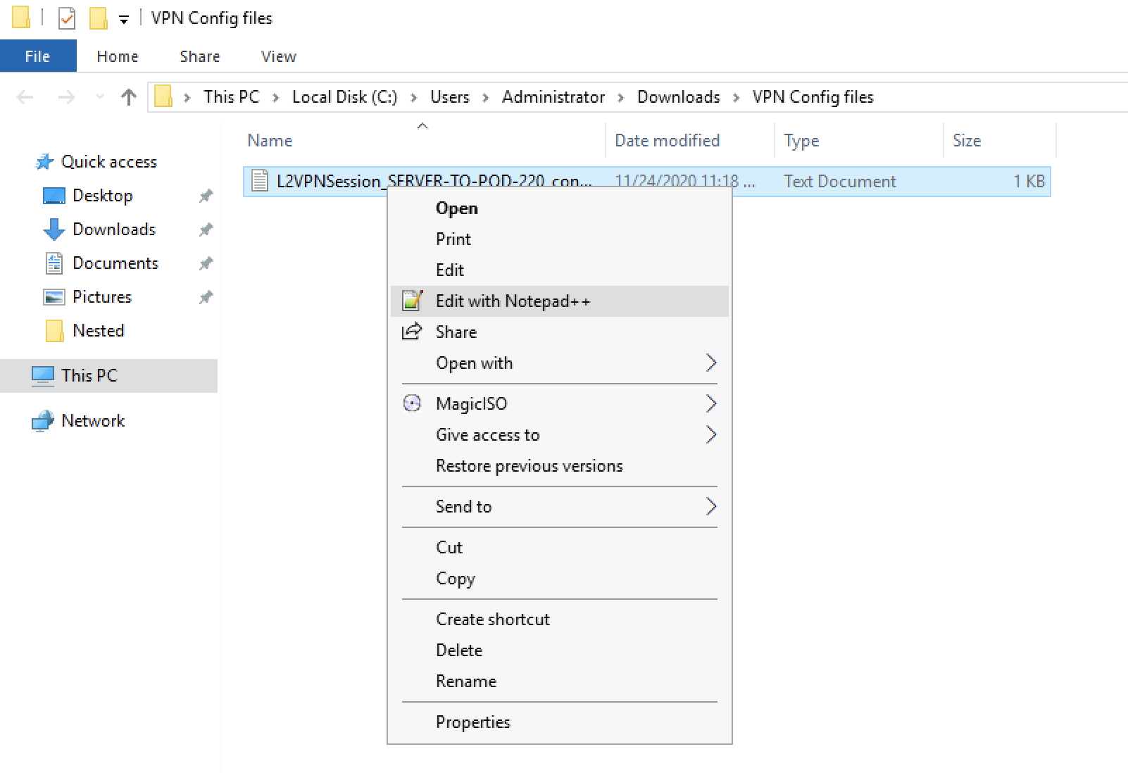1128x773 pixels.
Task: Click the Share icon in context menu
Action: [x=412, y=332]
